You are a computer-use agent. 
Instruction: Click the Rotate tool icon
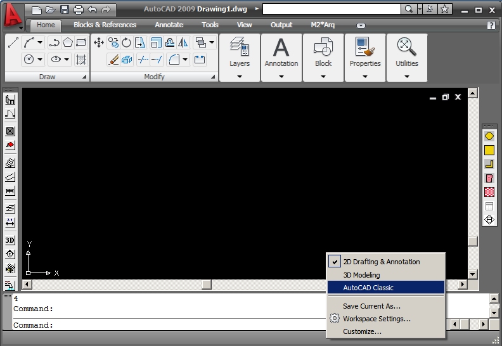click(x=127, y=42)
